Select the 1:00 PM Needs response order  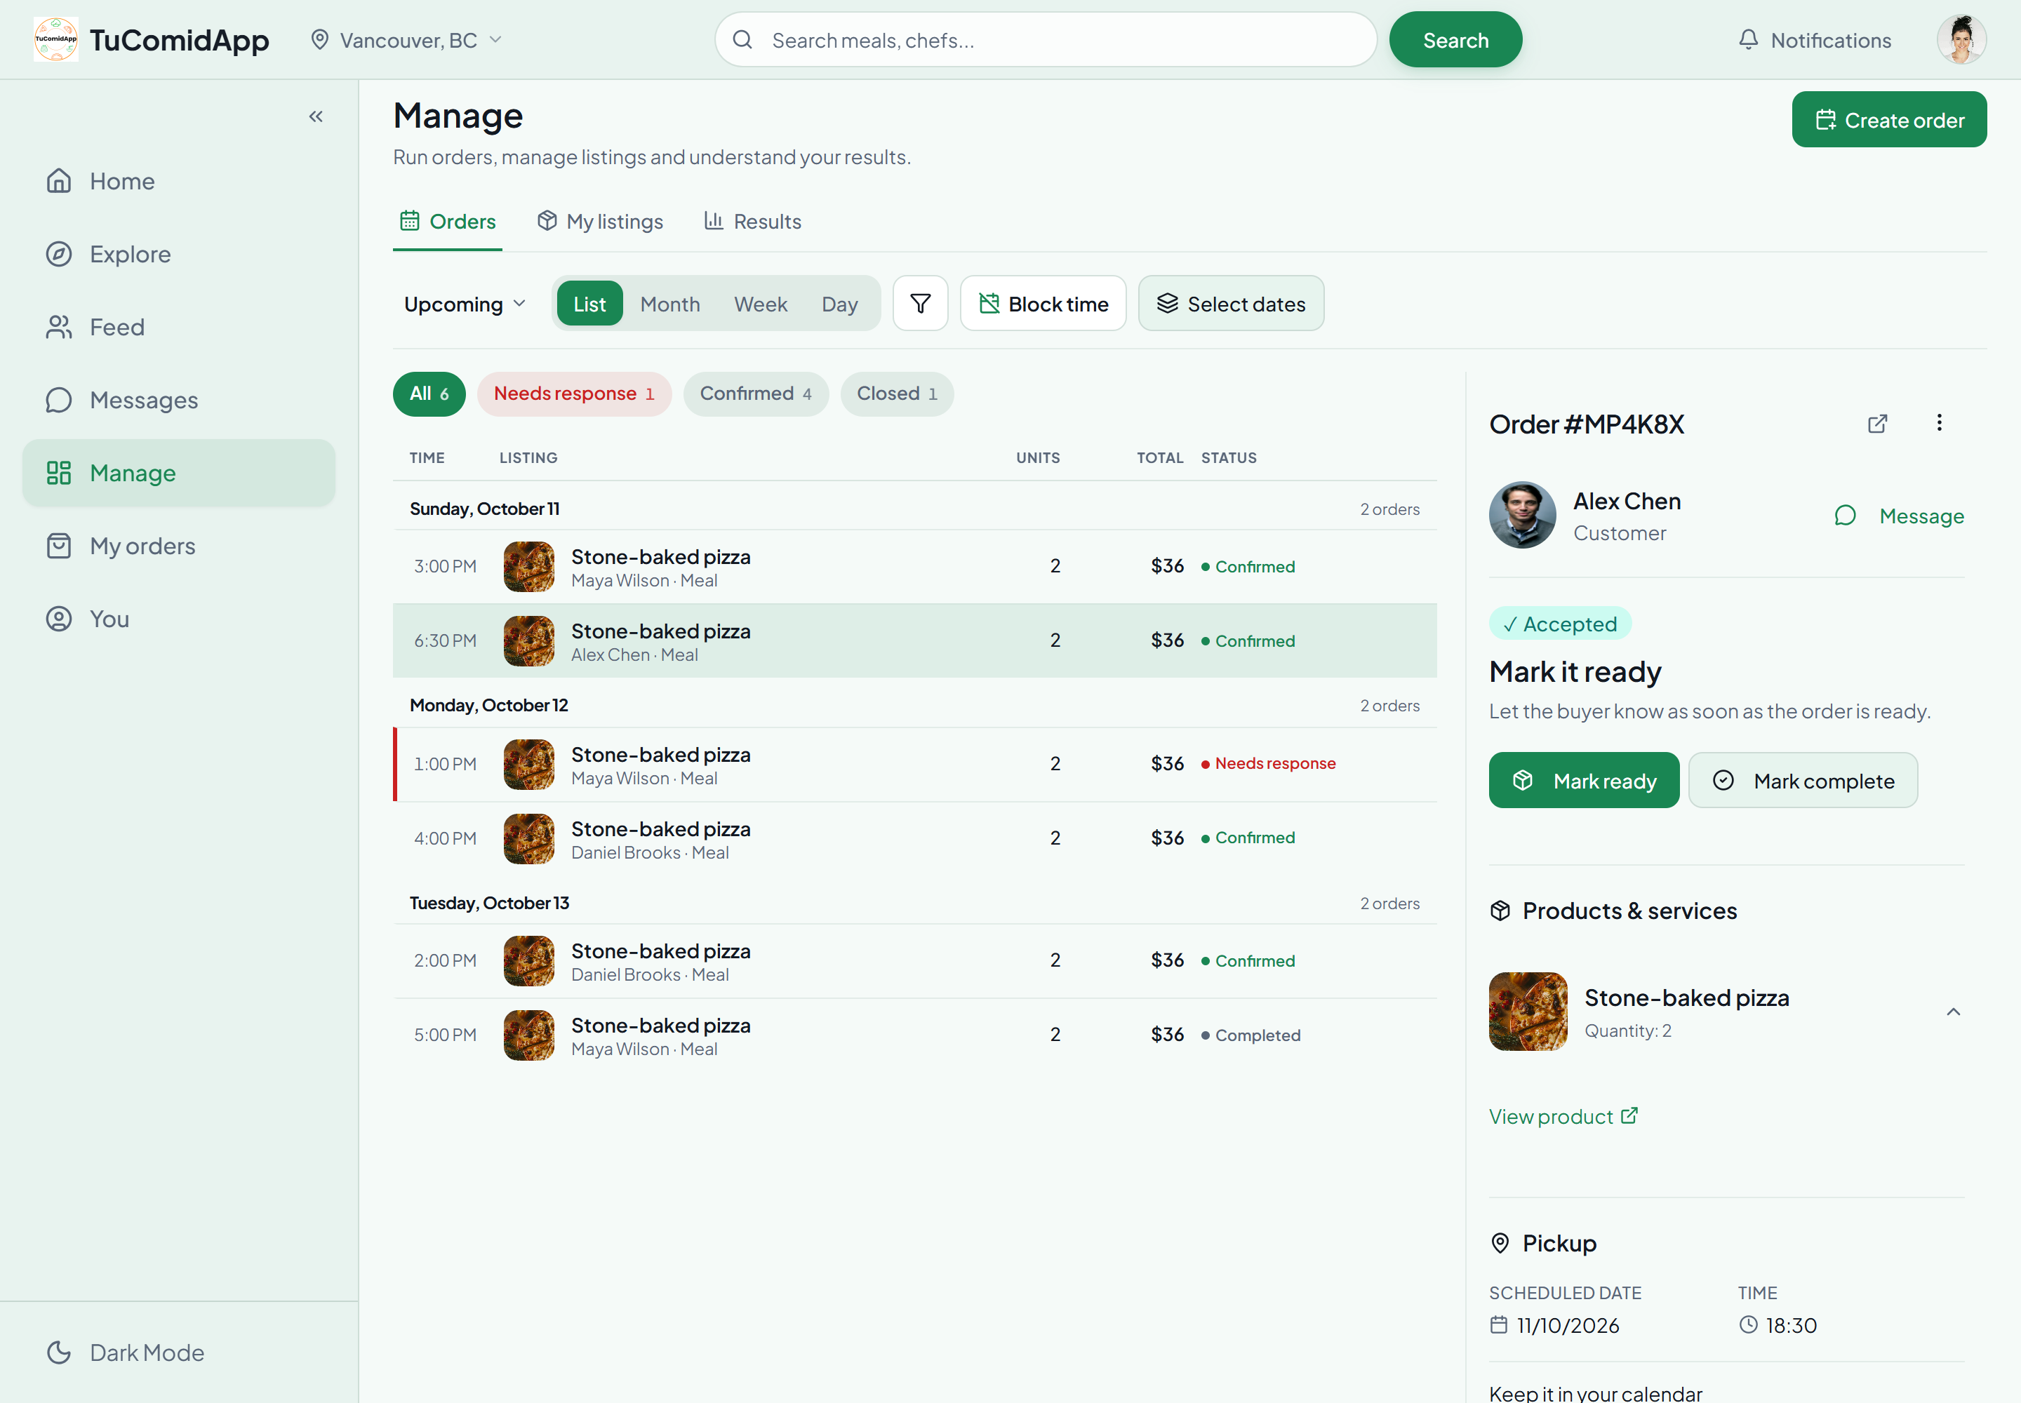914,764
